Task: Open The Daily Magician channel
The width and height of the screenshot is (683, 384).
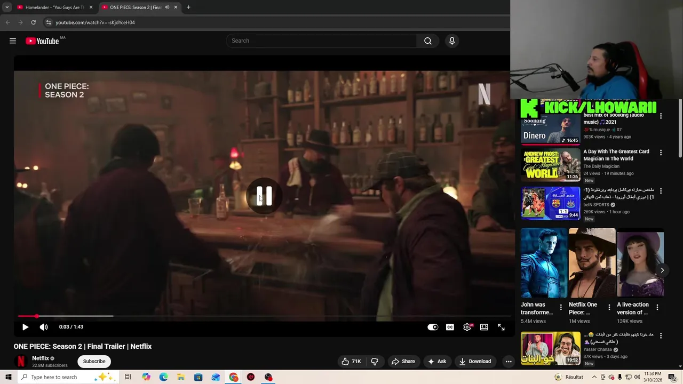Action: pos(601,166)
